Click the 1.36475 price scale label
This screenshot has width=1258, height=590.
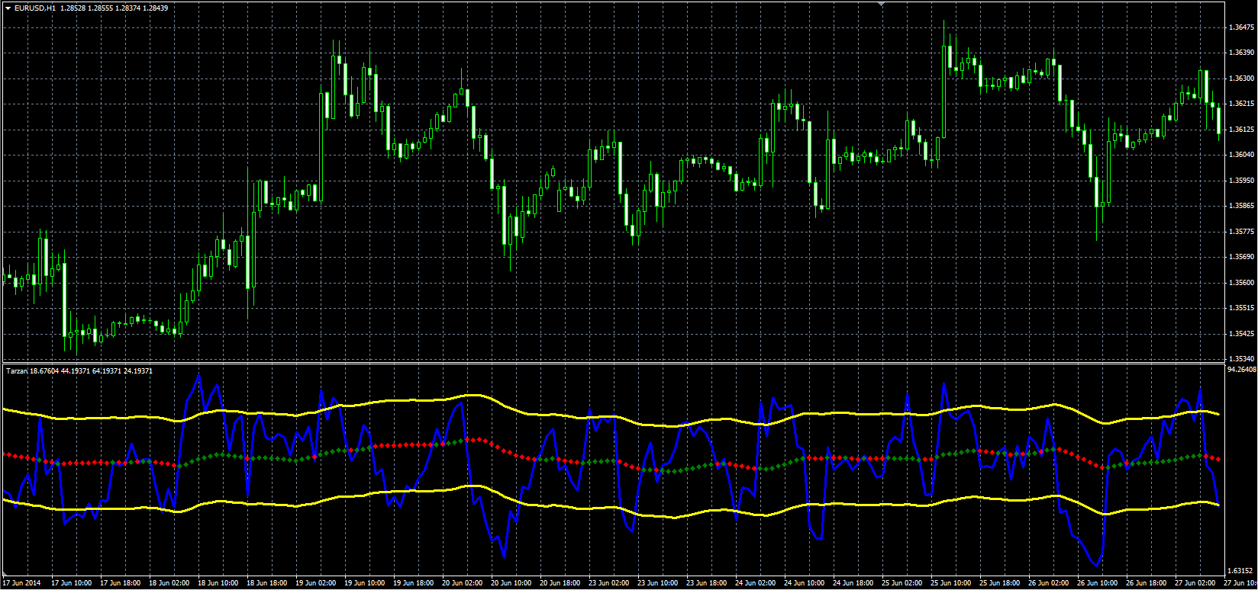[1242, 27]
